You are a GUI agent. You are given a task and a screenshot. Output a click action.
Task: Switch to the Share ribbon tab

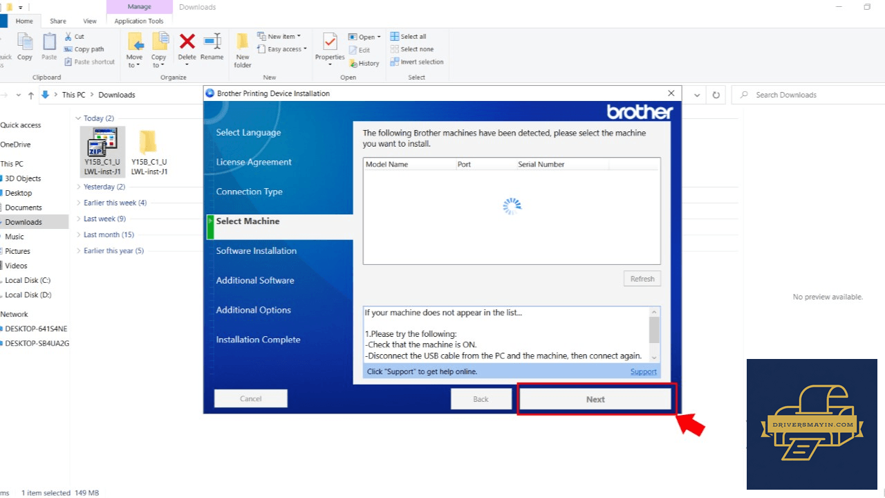(58, 21)
